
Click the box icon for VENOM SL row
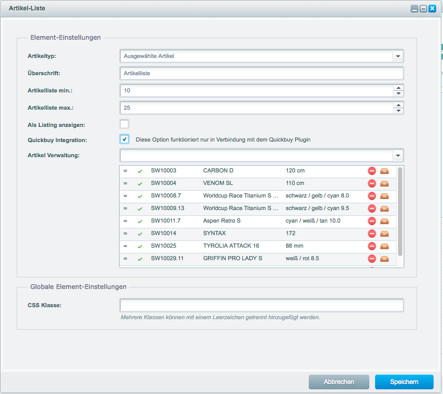[x=384, y=183]
